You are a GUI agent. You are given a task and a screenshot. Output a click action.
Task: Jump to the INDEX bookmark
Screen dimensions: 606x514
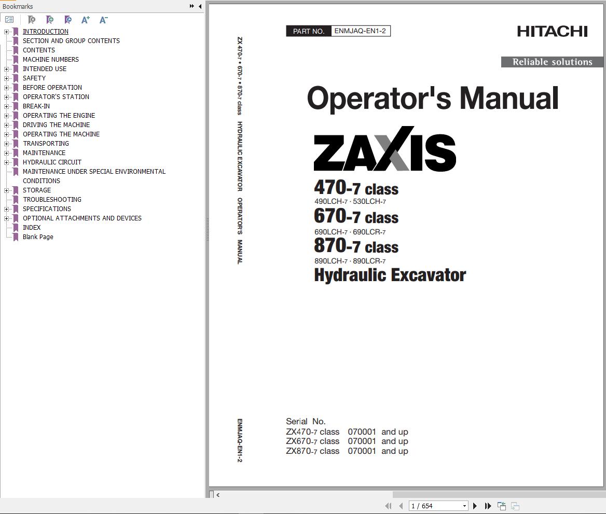click(31, 227)
